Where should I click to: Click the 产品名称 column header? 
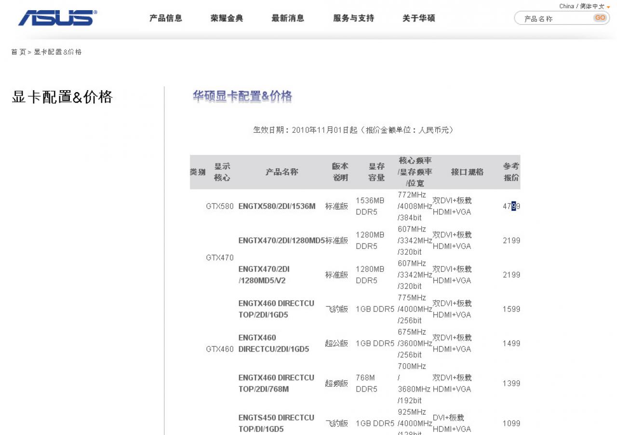point(282,172)
